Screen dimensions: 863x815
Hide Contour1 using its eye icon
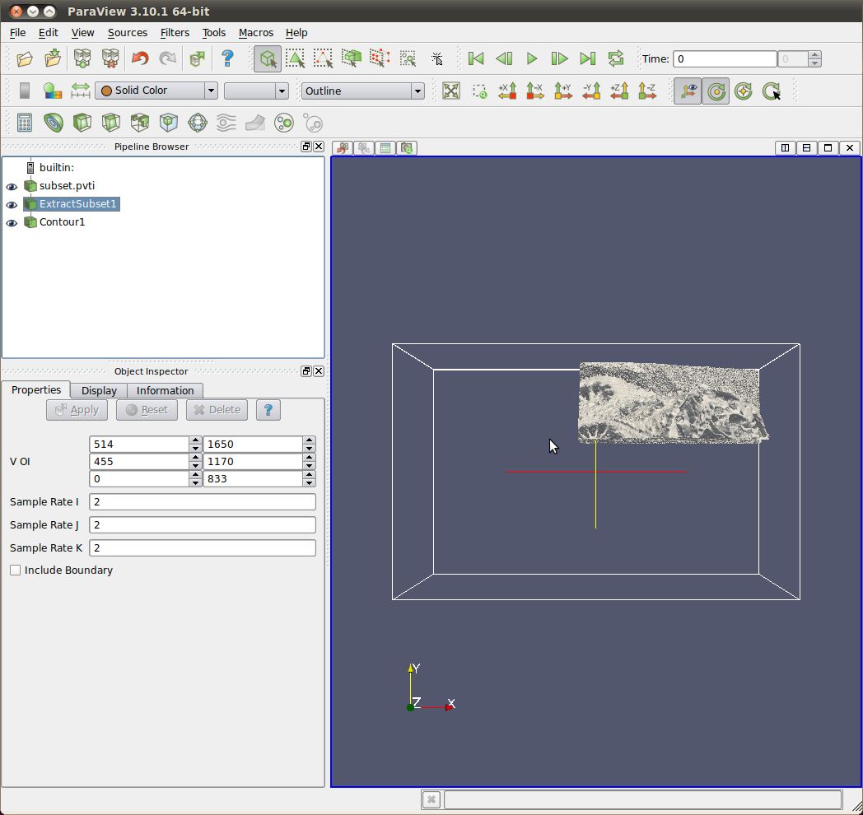coord(12,223)
